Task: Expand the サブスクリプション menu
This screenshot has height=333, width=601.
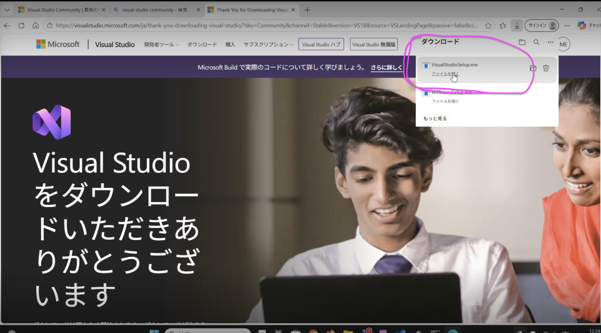Action: click(x=268, y=44)
